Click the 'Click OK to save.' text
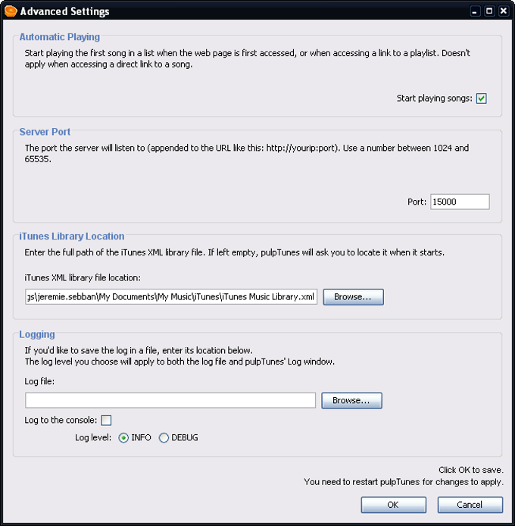The image size is (515, 526). pyautogui.click(x=471, y=470)
